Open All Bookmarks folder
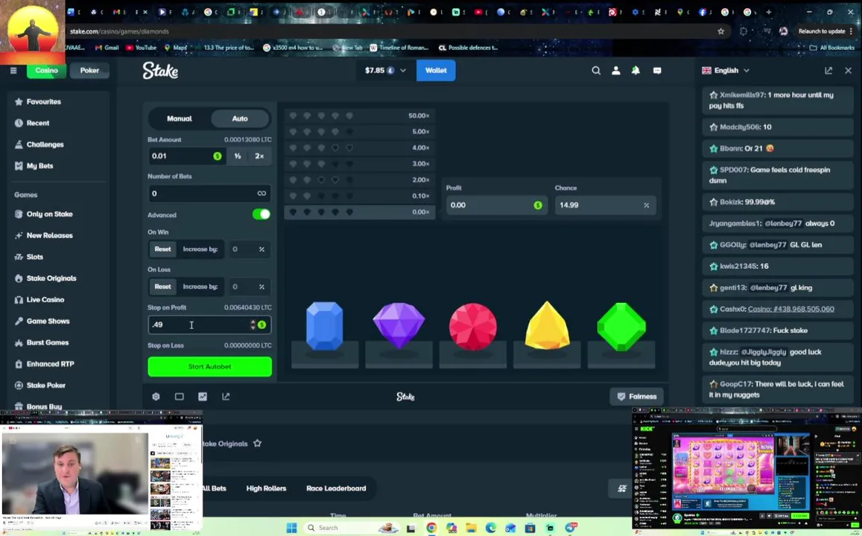 point(831,48)
